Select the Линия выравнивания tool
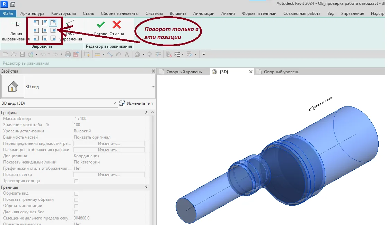This screenshot has height=225, width=388. click(16, 31)
